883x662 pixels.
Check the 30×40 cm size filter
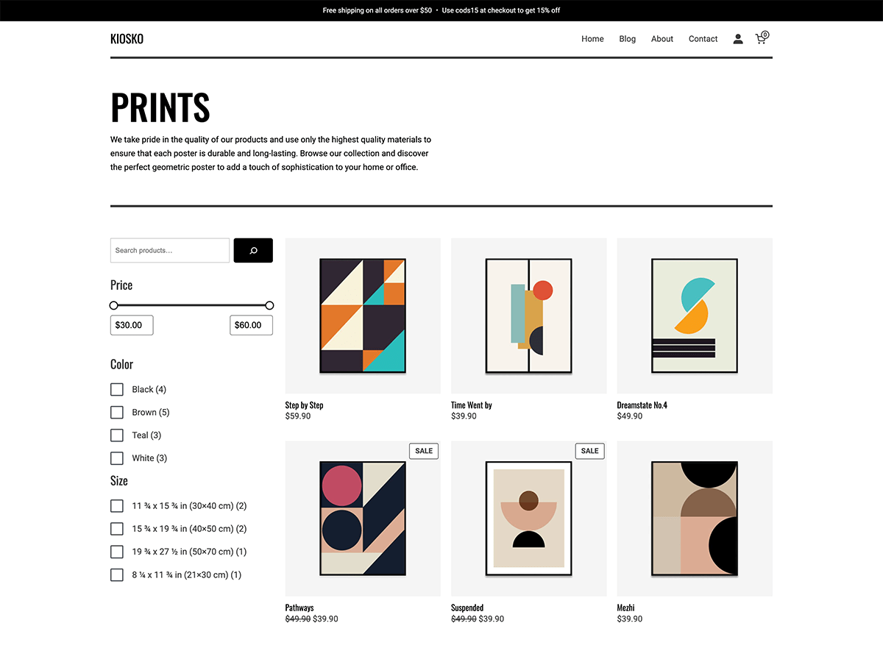point(116,505)
